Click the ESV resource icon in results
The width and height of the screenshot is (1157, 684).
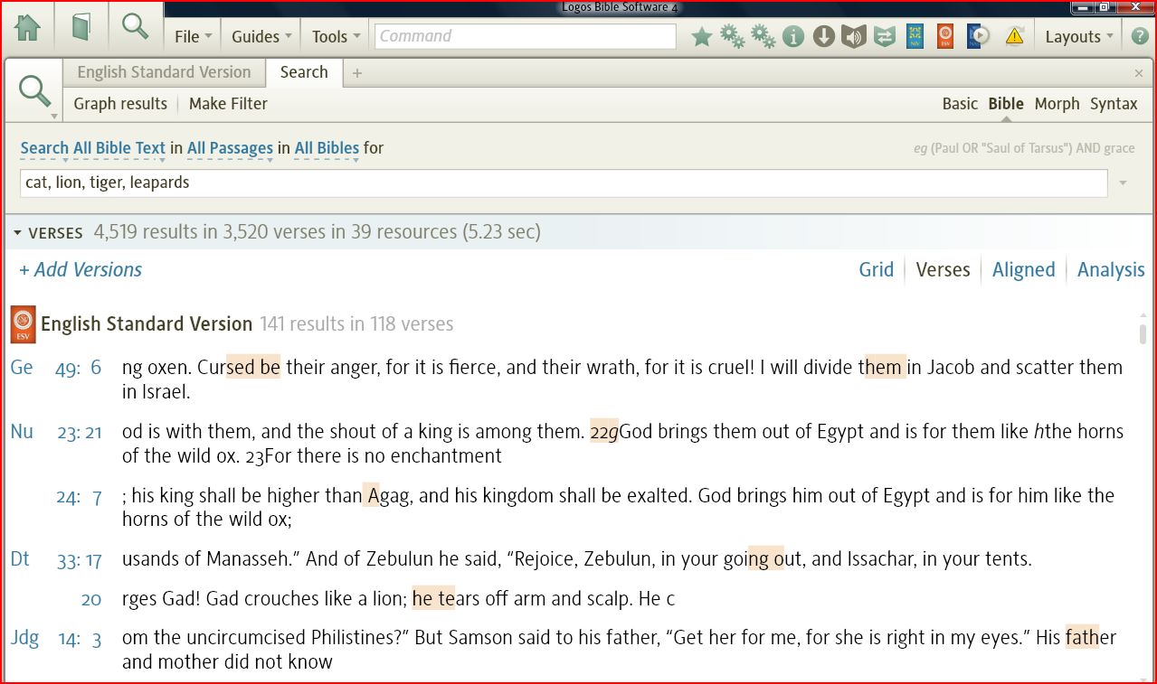coord(24,324)
